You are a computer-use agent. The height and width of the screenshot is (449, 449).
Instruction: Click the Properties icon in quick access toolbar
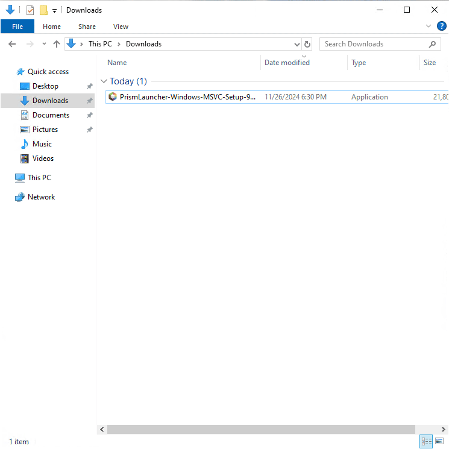pyautogui.click(x=30, y=10)
